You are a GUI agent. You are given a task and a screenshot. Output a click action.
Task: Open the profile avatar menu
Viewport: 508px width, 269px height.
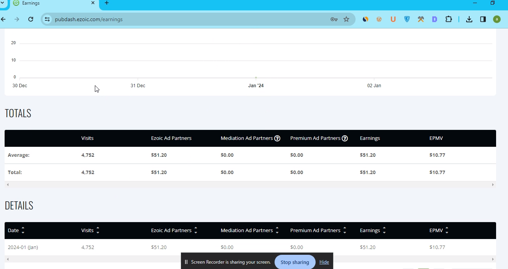[497, 19]
